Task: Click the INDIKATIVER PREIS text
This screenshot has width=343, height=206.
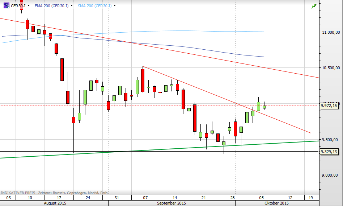Action: [18, 193]
